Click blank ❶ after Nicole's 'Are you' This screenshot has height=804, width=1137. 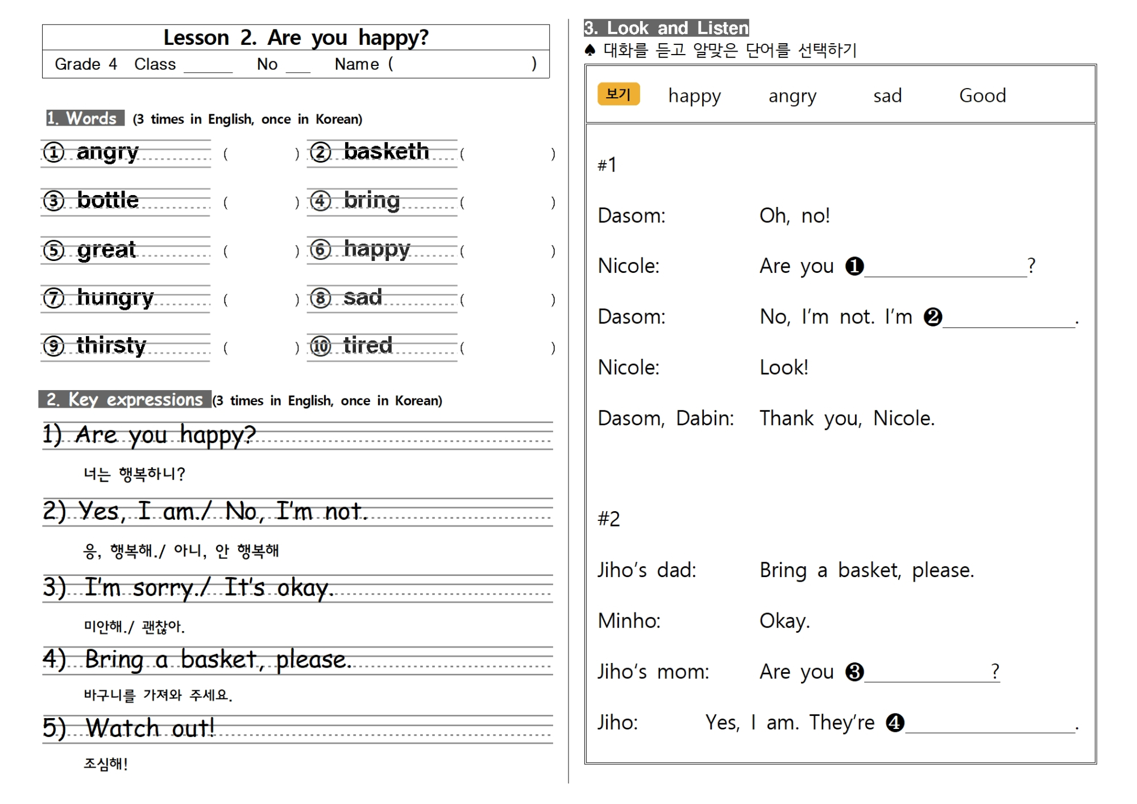pyautogui.click(x=945, y=267)
